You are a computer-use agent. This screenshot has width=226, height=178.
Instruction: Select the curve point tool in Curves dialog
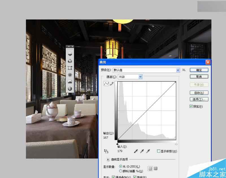107,84
